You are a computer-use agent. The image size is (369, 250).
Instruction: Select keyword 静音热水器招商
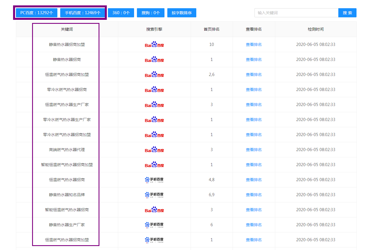click(67, 60)
